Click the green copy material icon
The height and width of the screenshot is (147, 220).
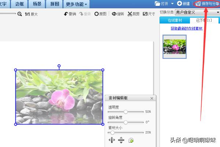(x=131, y=140)
